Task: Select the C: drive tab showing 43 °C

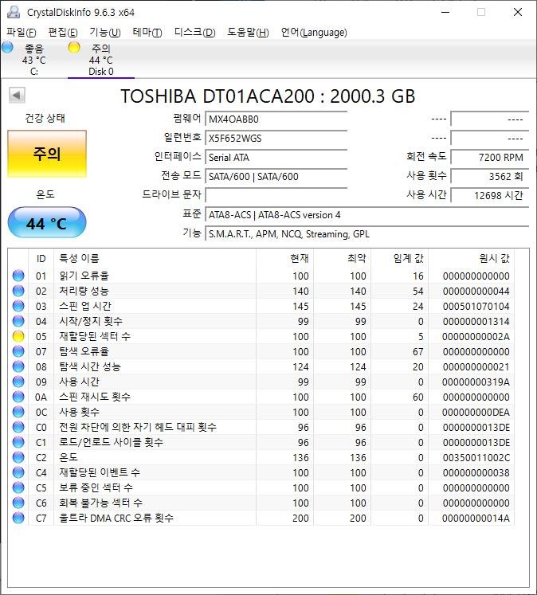Action: [33, 60]
